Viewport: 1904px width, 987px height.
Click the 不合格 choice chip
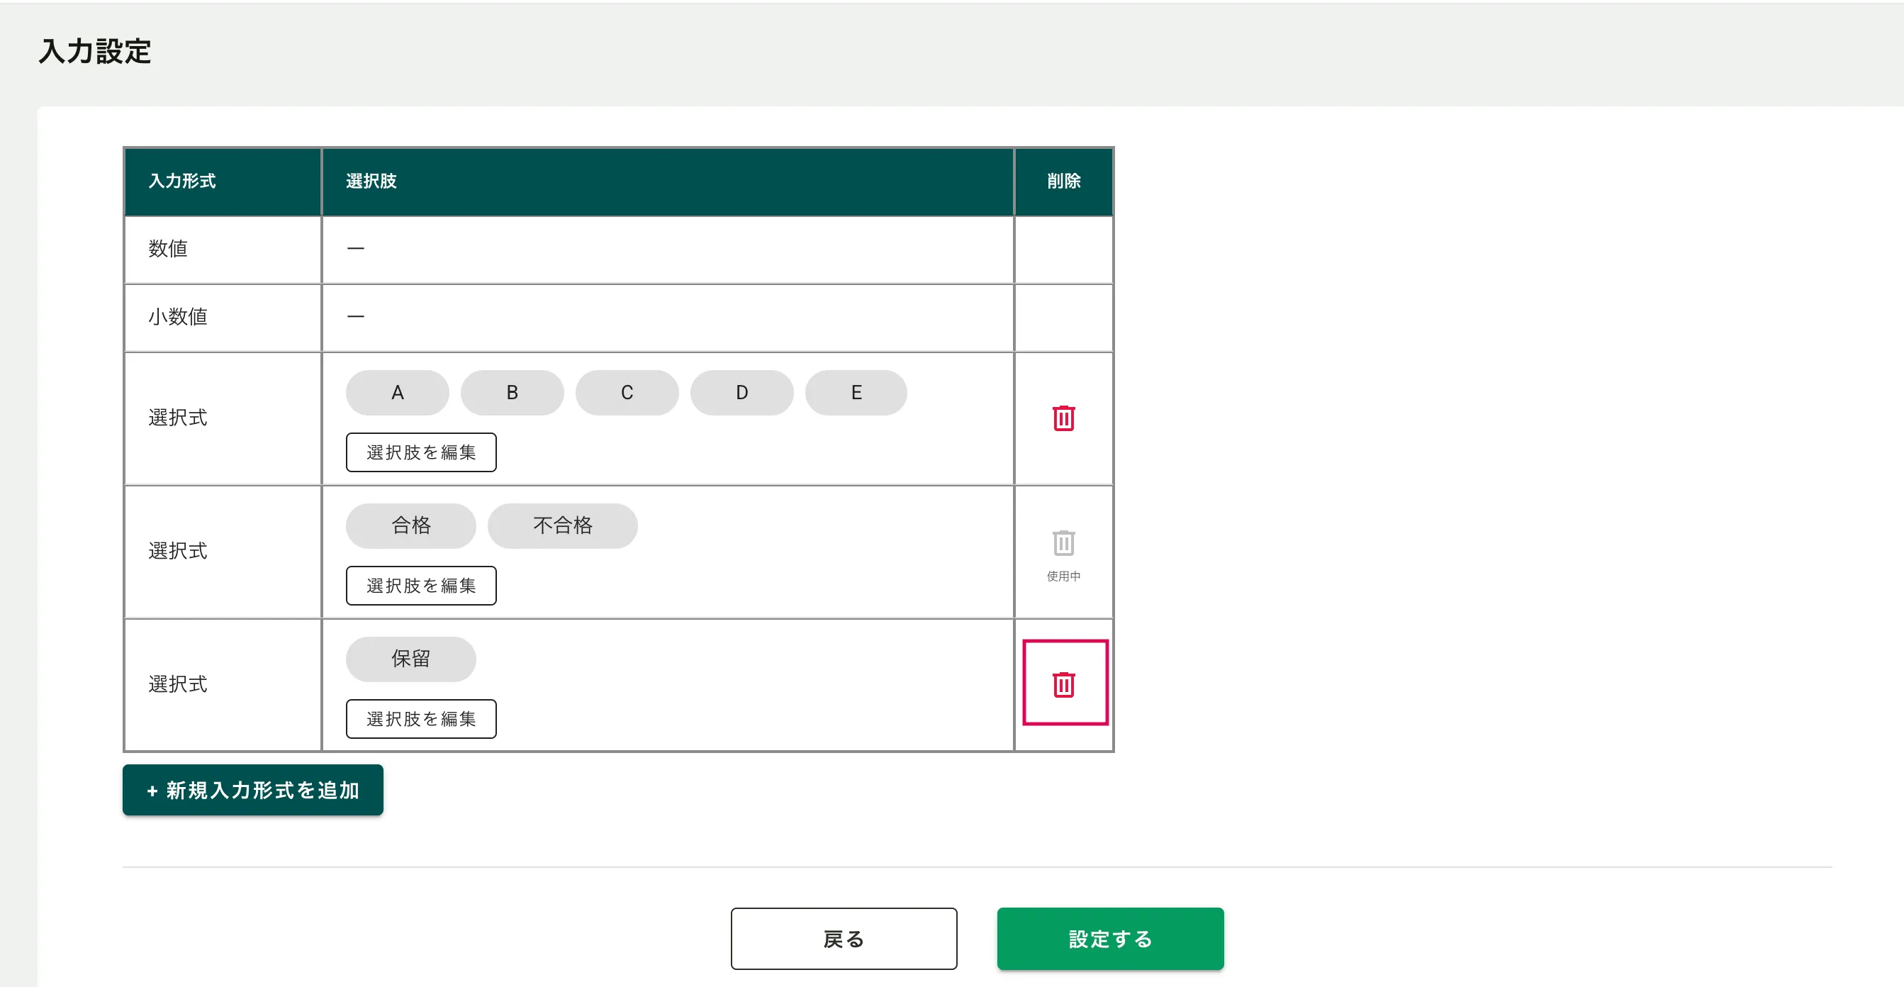[561, 525]
